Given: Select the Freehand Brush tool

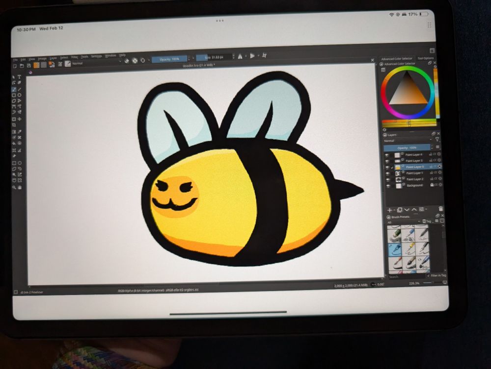Looking at the screenshot, I should coord(14,89).
